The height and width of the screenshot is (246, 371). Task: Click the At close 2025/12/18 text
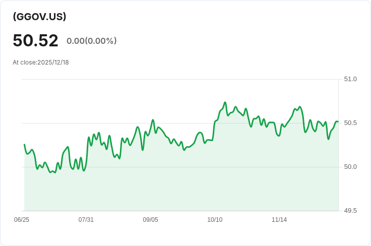tap(41, 63)
